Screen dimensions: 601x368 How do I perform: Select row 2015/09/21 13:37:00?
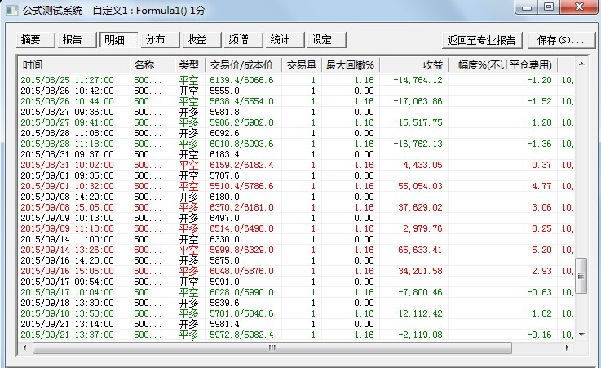coord(296,335)
